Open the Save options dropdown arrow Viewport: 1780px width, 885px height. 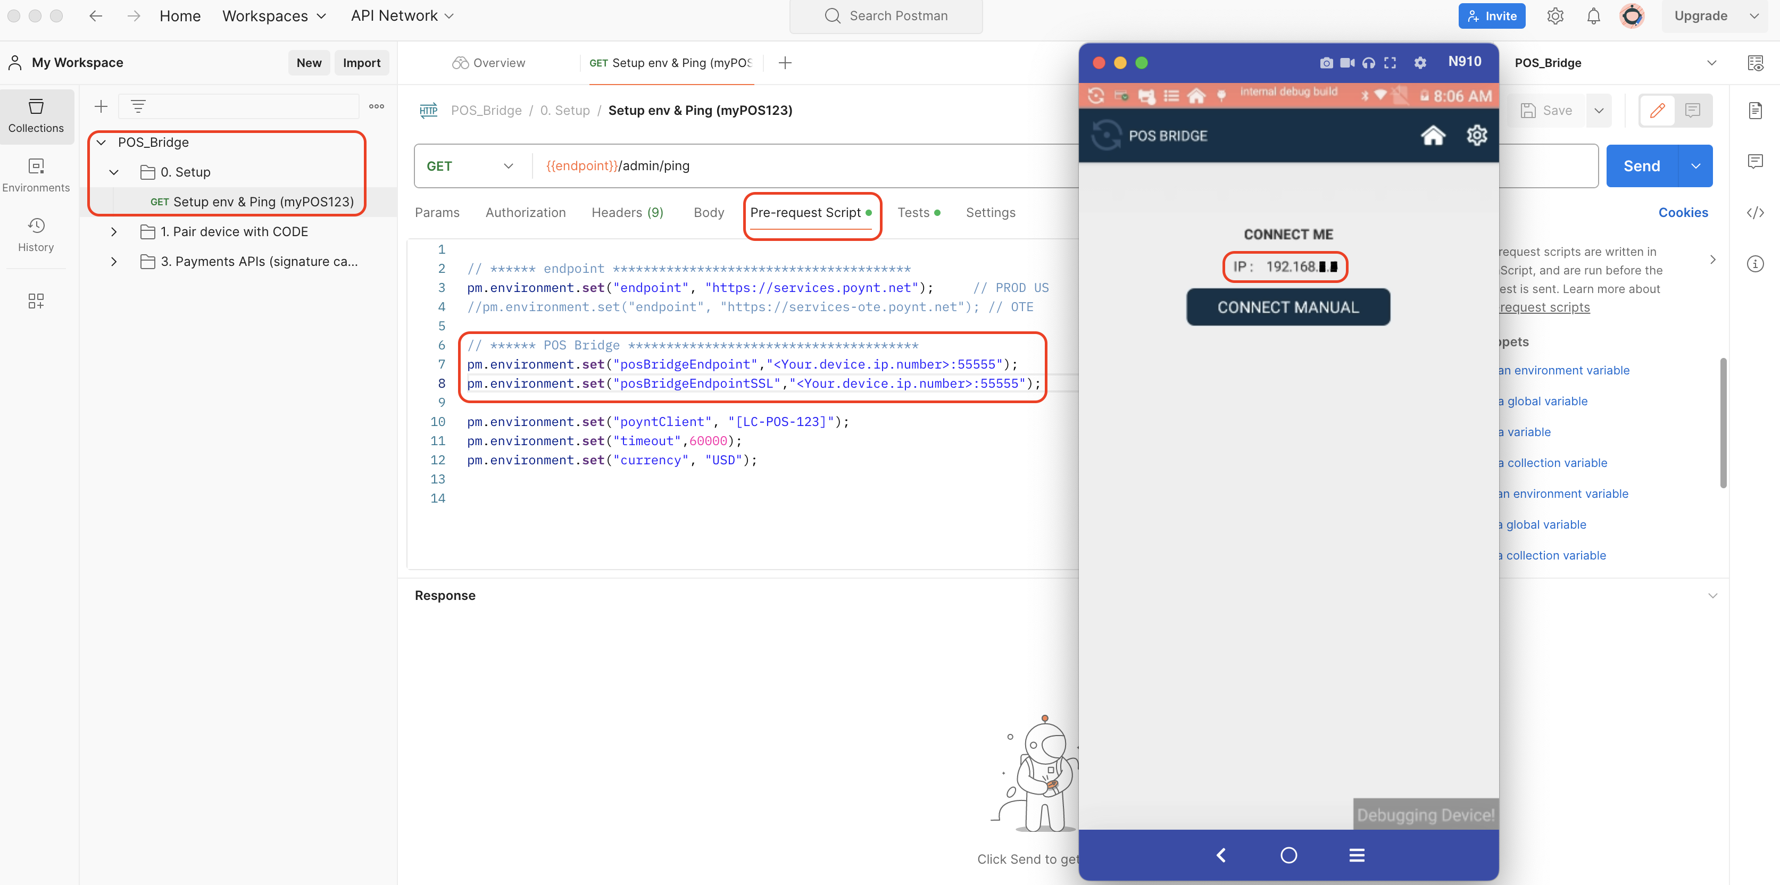pyautogui.click(x=1599, y=111)
